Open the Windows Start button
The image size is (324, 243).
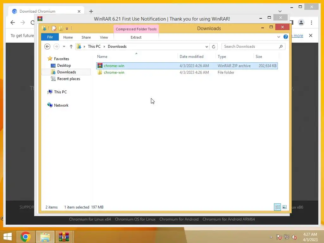pyautogui.click(x=8, y=237)
